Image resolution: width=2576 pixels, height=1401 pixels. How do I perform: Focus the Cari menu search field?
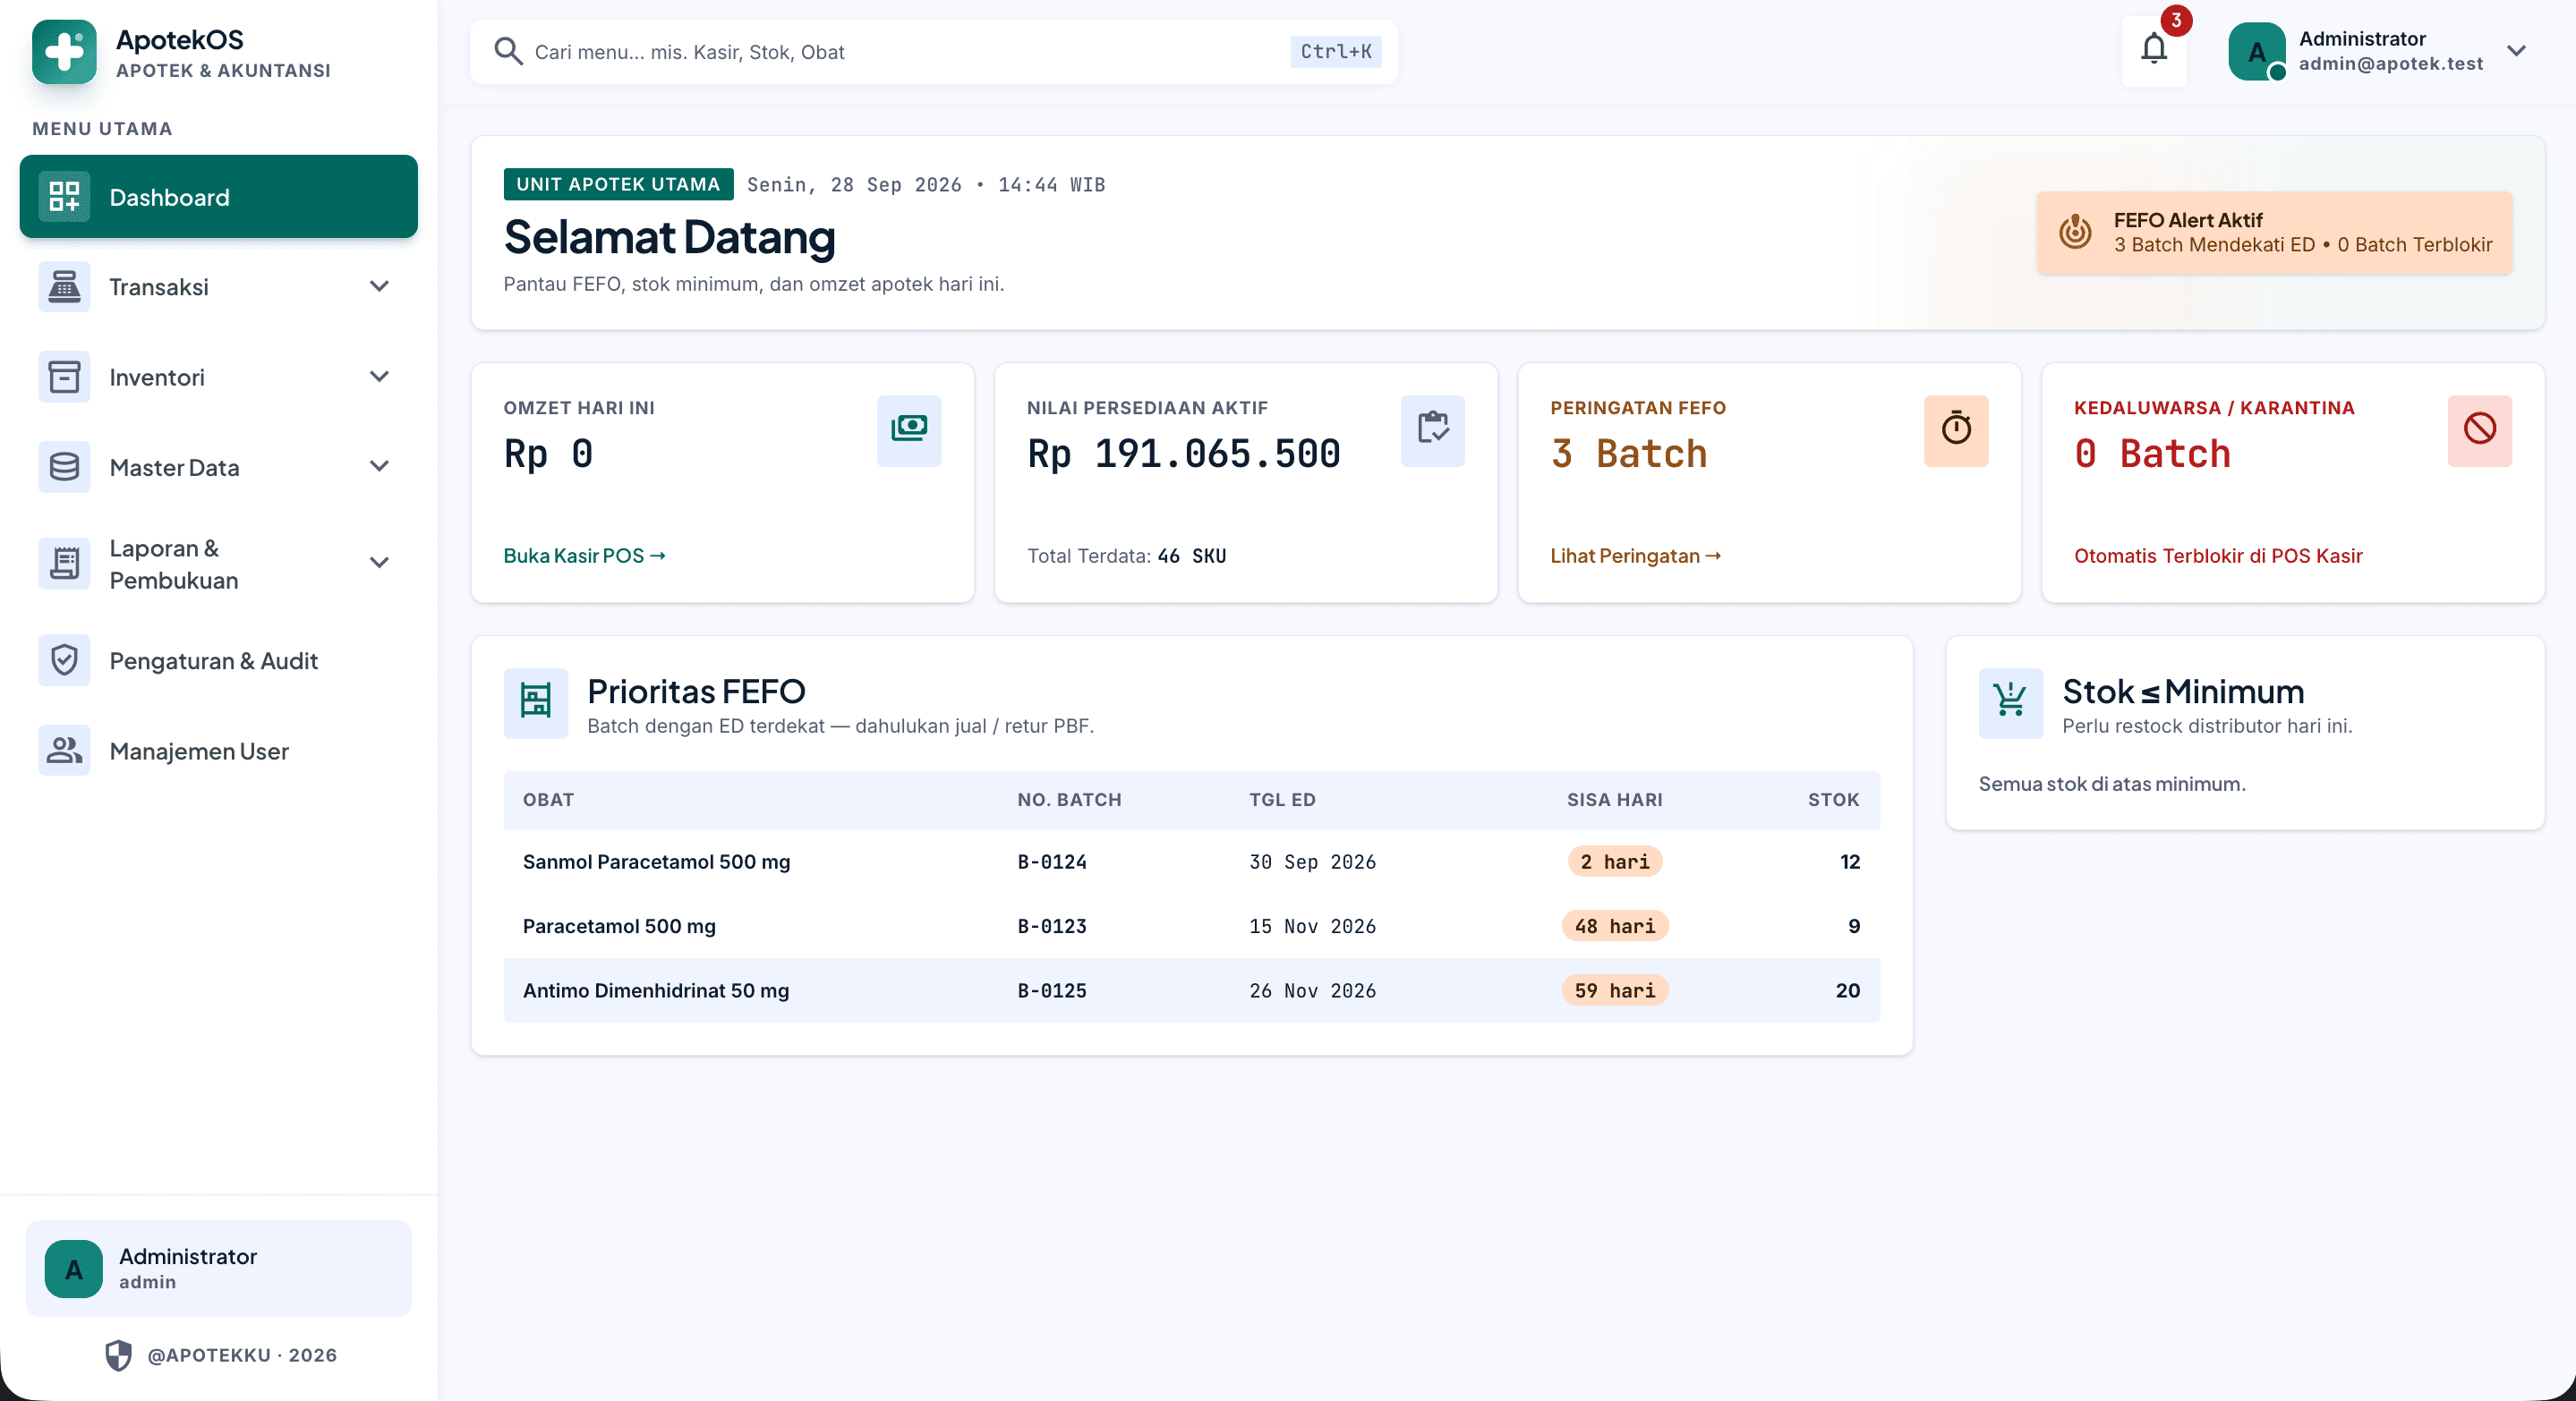click(x=934, y=52)
